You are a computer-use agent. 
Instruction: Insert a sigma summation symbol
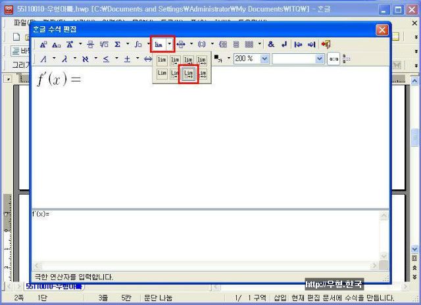click(x=117, y=45)
